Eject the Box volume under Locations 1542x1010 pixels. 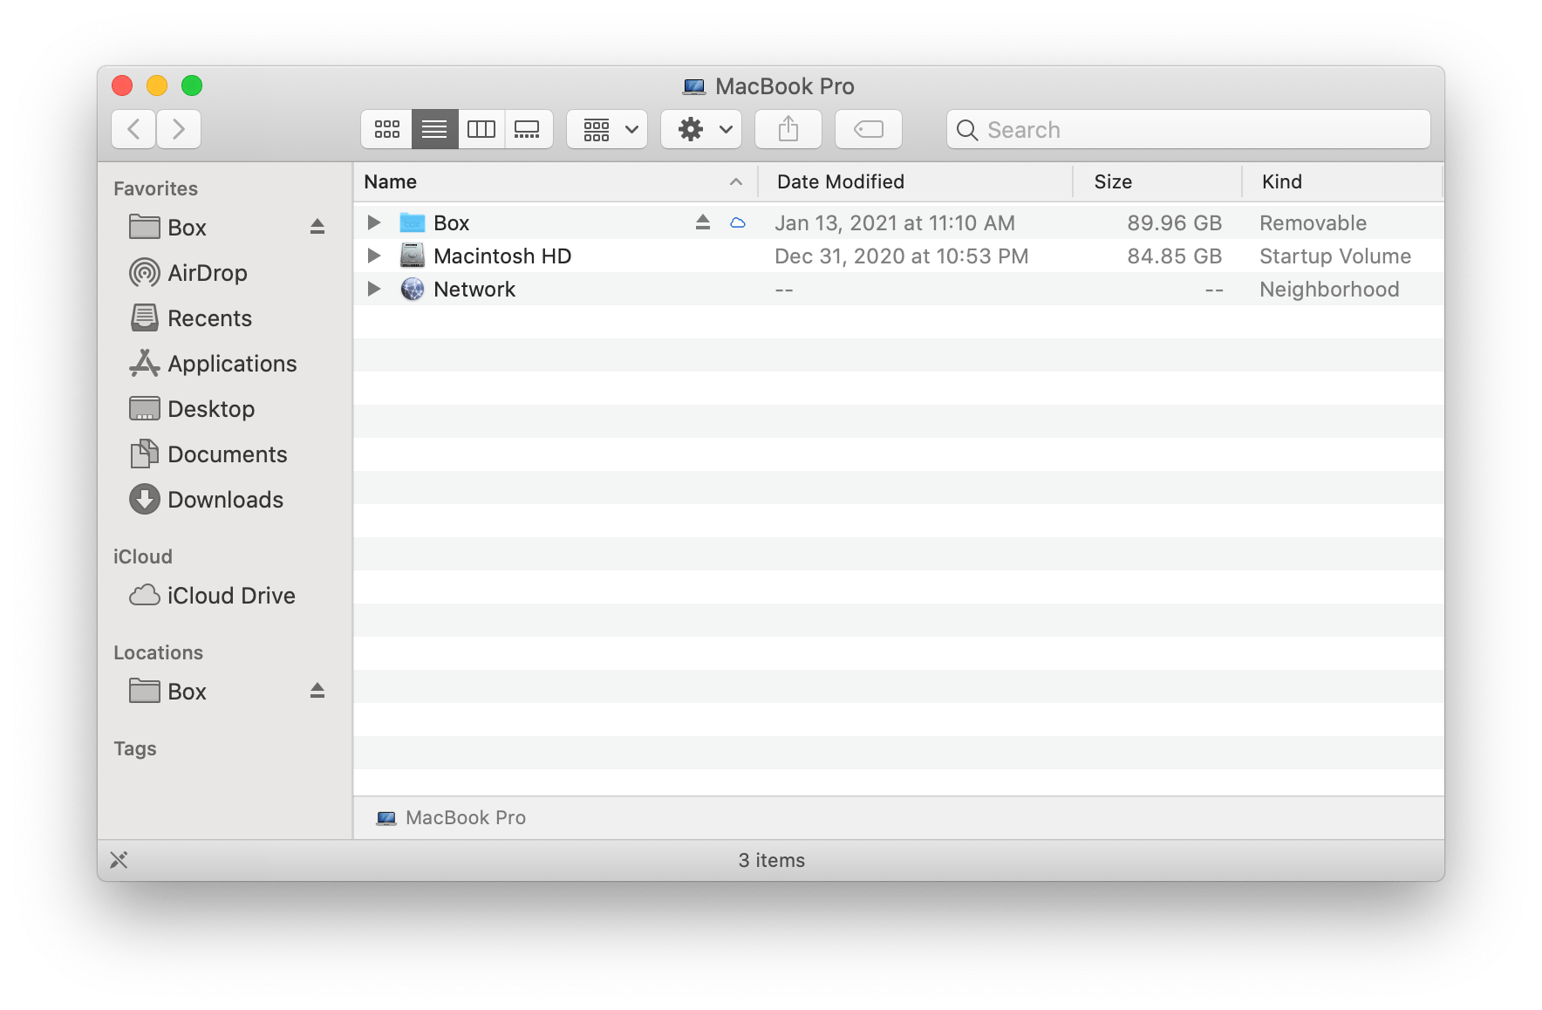click(x=317, y=691)
